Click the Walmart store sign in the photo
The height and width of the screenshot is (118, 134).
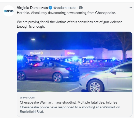tap(37, 53)
